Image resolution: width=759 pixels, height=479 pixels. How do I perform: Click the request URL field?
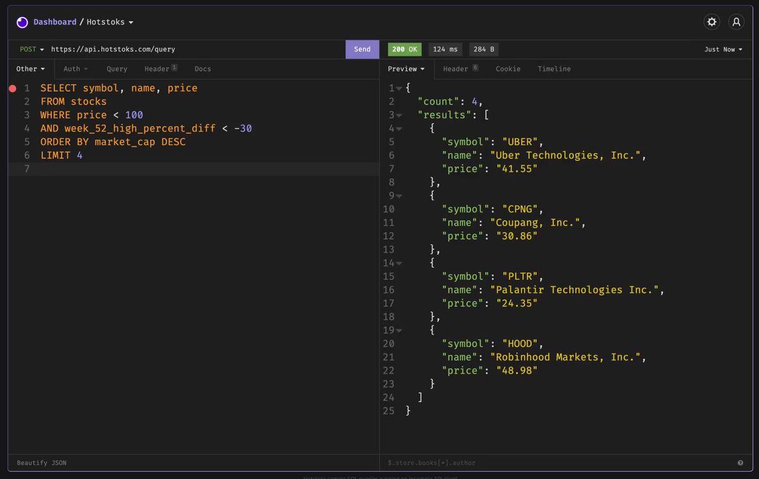click(x=196, y=49)
